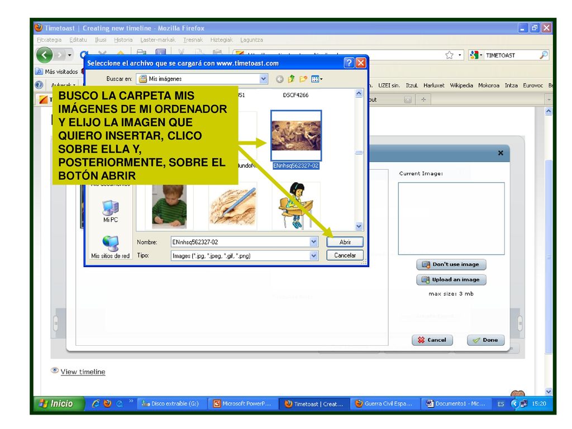
Task: Open the dropdown next to bookmark star
Action: [460, 55]
